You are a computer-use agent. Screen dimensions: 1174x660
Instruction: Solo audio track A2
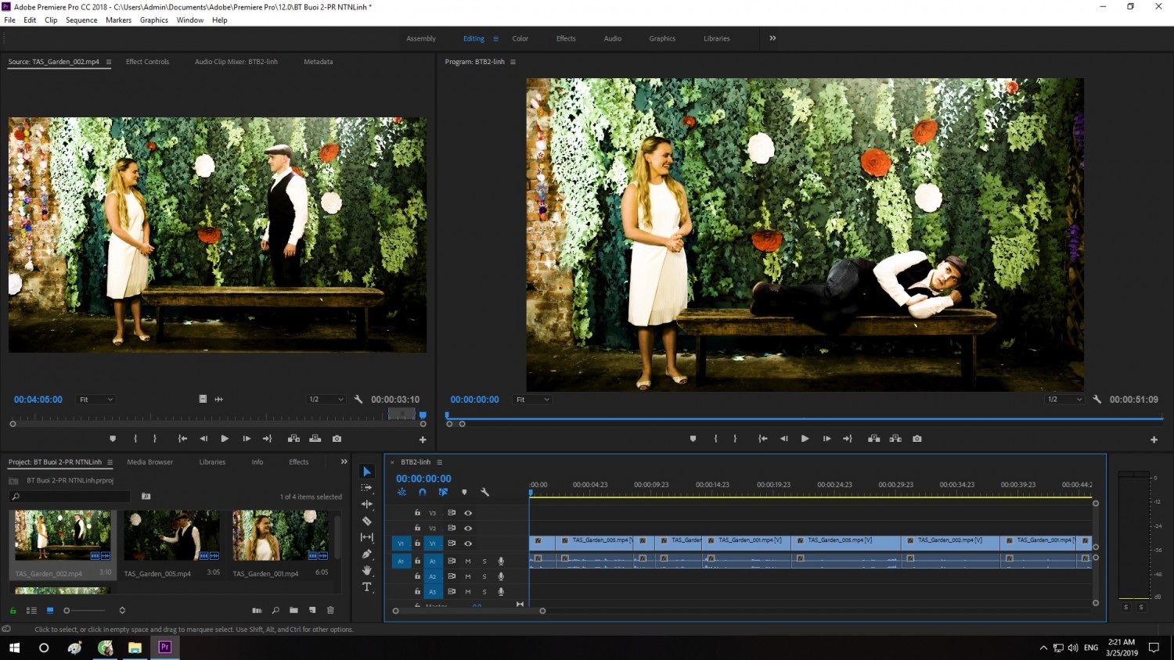pyautogui.click(x=484, y=576)
